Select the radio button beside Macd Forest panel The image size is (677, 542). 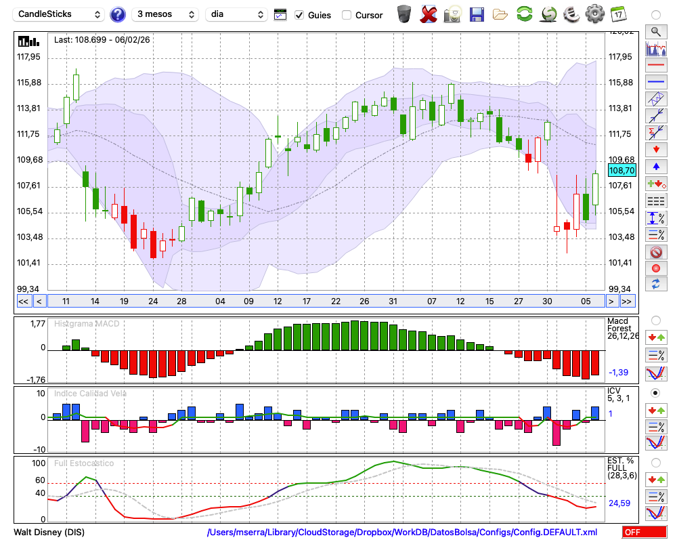pos(655,320)
